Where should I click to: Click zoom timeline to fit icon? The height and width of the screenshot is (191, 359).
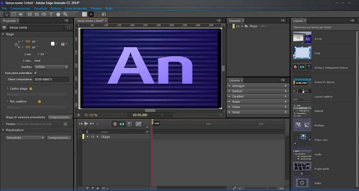click(x=234, y=188)
